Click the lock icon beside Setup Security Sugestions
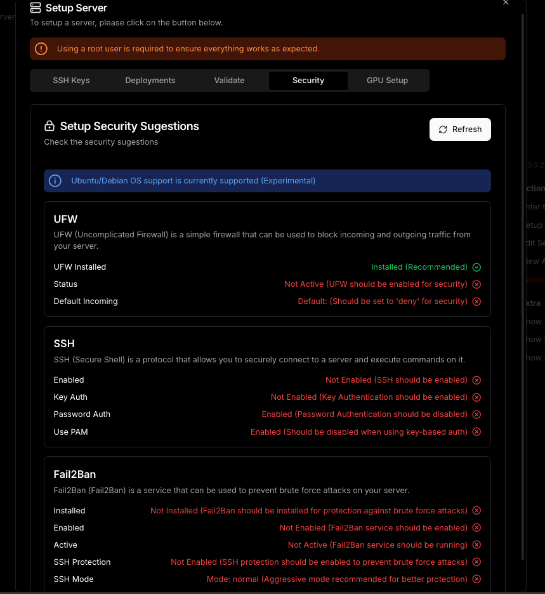Viewport: 545px width, 594px height. (x=49, y=126)
